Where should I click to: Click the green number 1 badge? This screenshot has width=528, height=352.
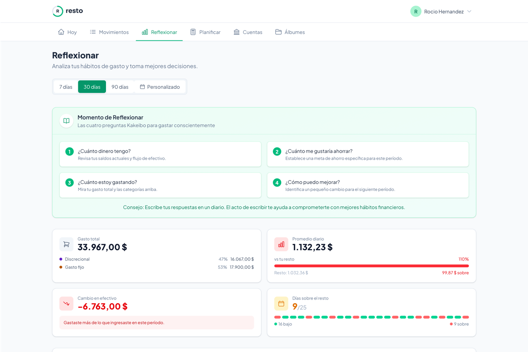click(x=70, y=152)
